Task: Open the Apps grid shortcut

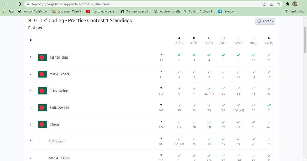Action: 9,11
